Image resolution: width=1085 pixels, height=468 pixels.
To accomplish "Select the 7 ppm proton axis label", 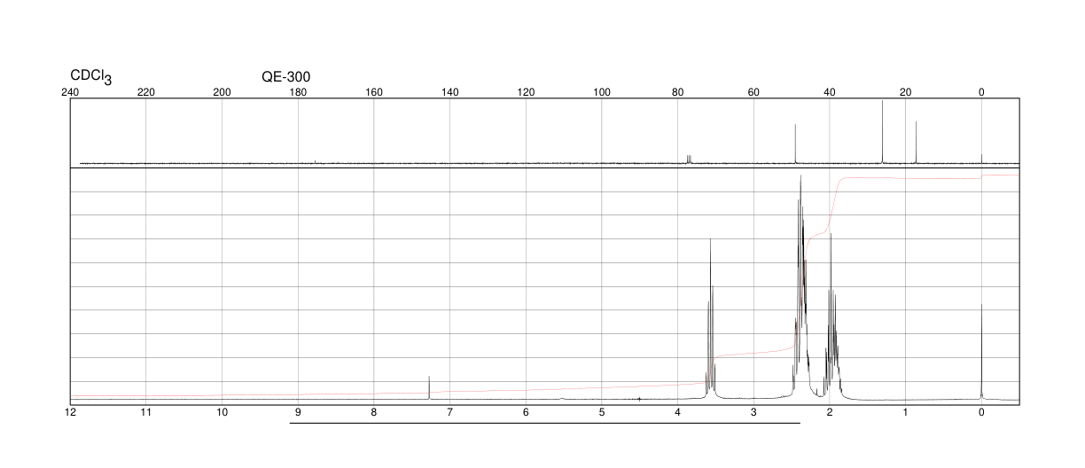I will [449, 412].
